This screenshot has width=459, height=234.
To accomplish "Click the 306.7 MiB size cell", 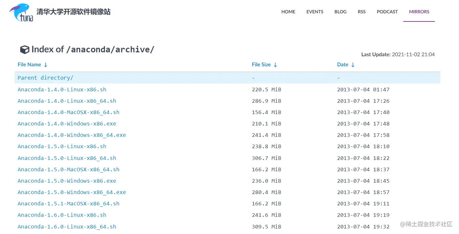I will pos(266,158).
